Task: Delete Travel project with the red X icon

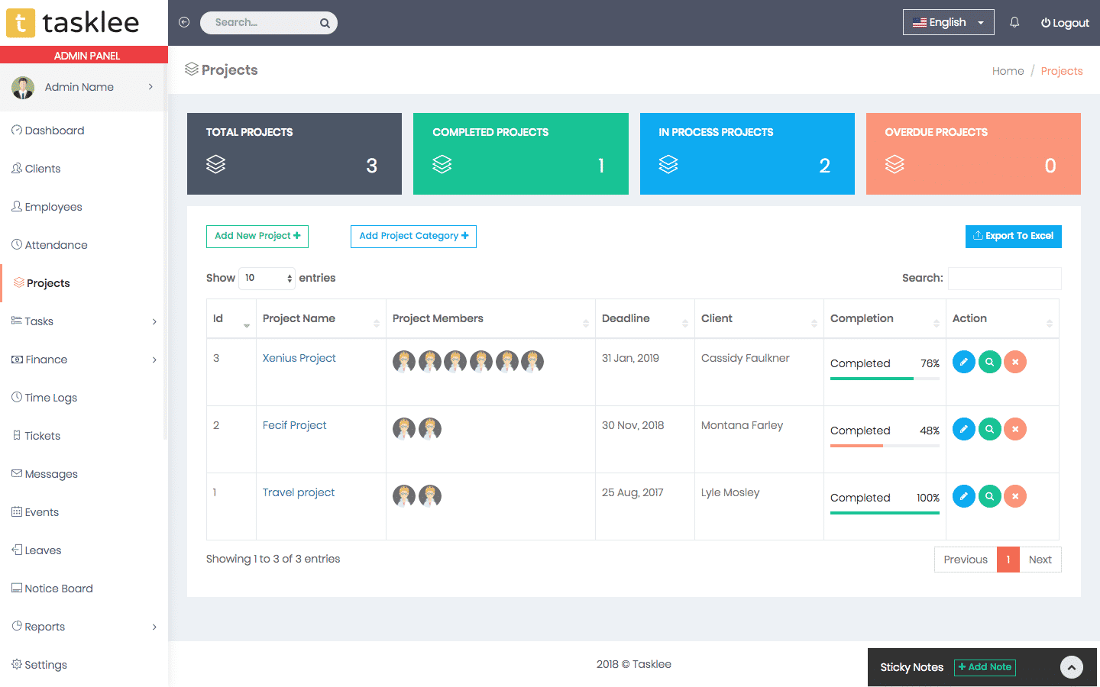Action: pos(1015,496)
